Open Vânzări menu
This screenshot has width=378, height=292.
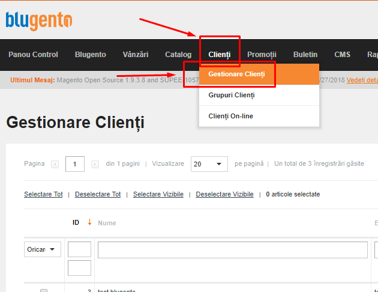tap(136, 55)
